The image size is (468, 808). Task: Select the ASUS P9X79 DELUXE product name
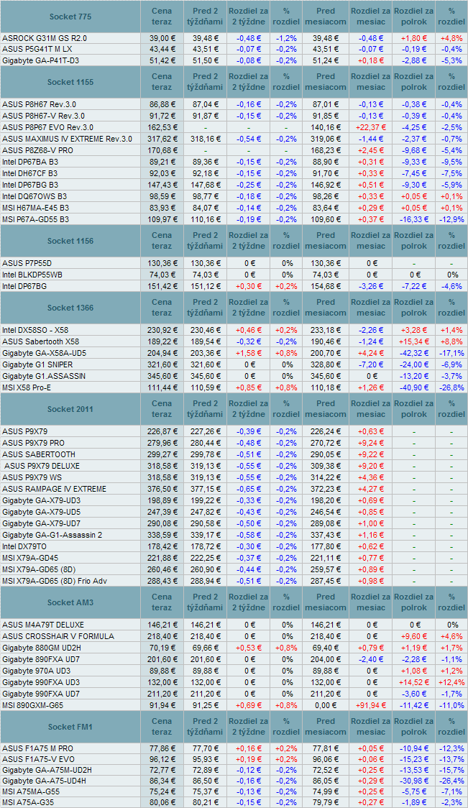[42, 466]
